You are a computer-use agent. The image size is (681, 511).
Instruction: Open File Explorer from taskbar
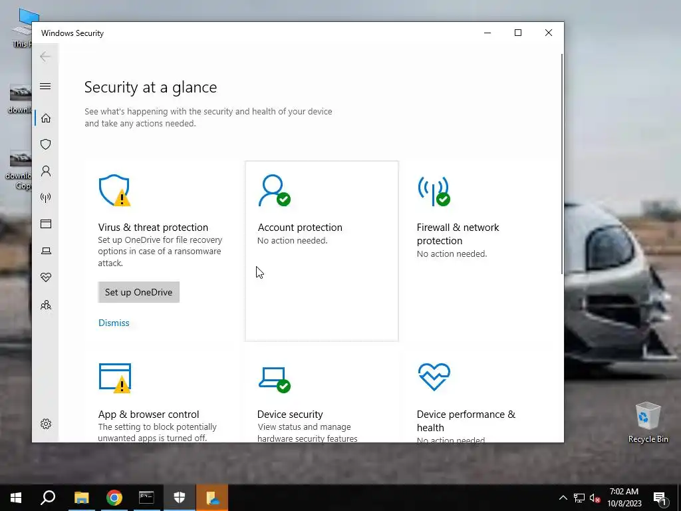[81, 498]
